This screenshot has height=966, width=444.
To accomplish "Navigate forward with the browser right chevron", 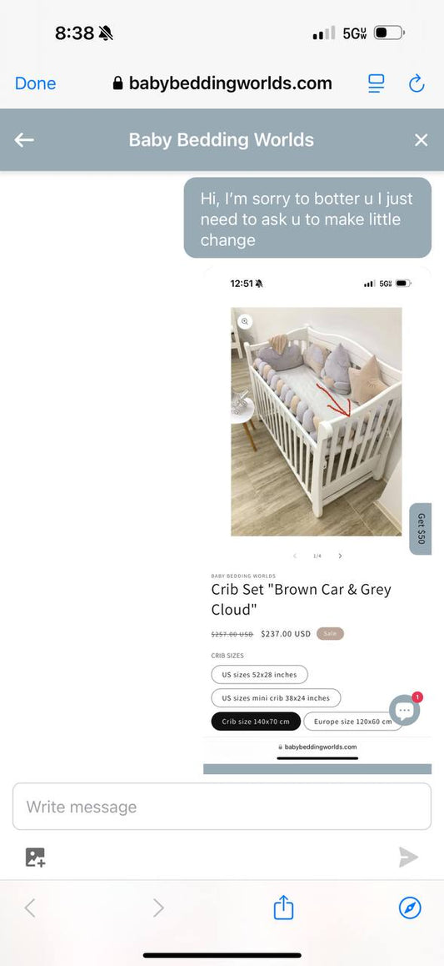I will coord(158,908).
